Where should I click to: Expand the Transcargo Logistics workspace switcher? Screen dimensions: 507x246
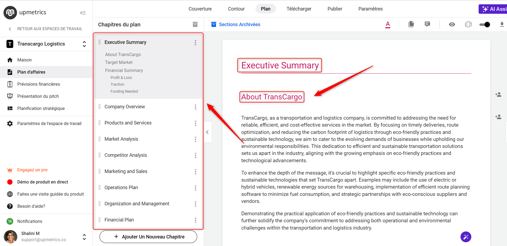84,44
